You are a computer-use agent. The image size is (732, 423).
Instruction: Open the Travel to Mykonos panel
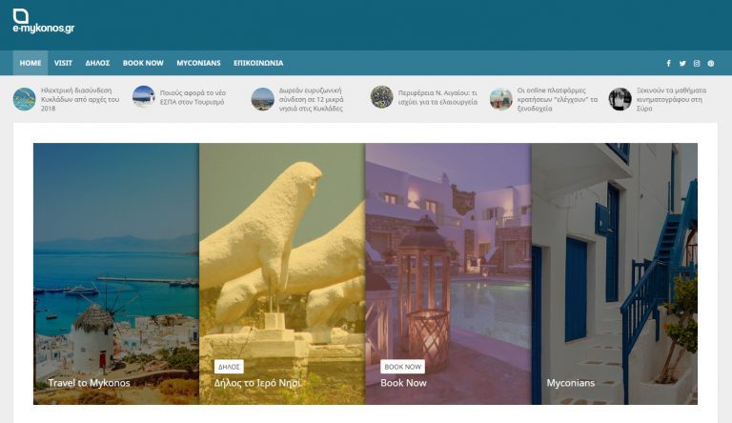coord(89,383)
